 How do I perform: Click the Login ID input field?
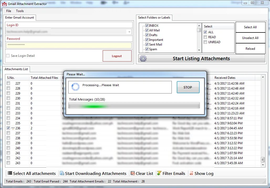point(69,32)
